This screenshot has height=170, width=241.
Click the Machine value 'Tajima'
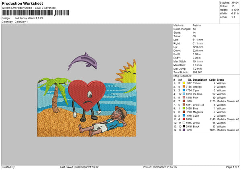(x=196, y=25)
